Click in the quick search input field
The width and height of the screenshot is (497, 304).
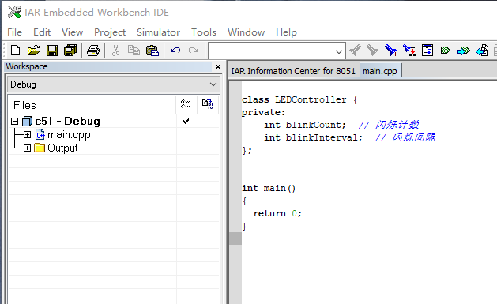click(271, 51)
